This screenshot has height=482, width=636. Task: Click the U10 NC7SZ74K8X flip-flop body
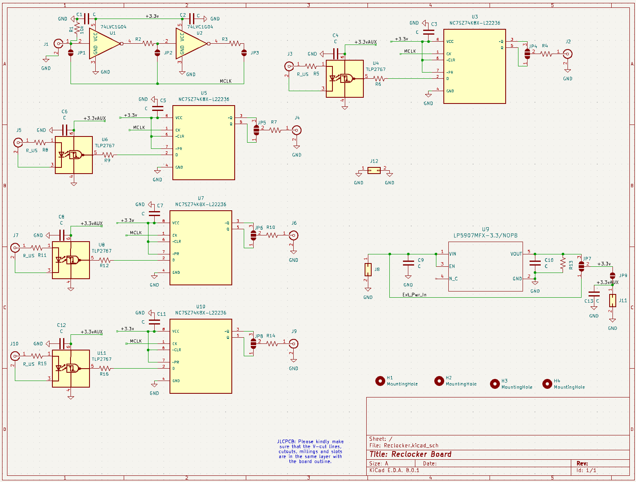click(x=201, y=356)
